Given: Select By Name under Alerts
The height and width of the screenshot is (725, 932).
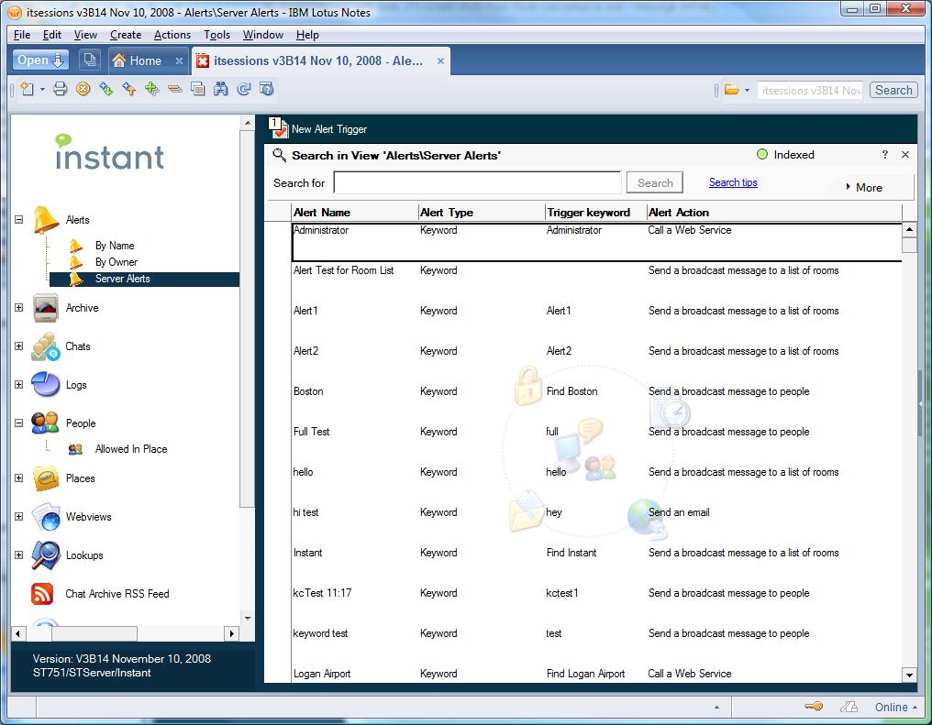Looking at the screenshot, I should point(115,246).
